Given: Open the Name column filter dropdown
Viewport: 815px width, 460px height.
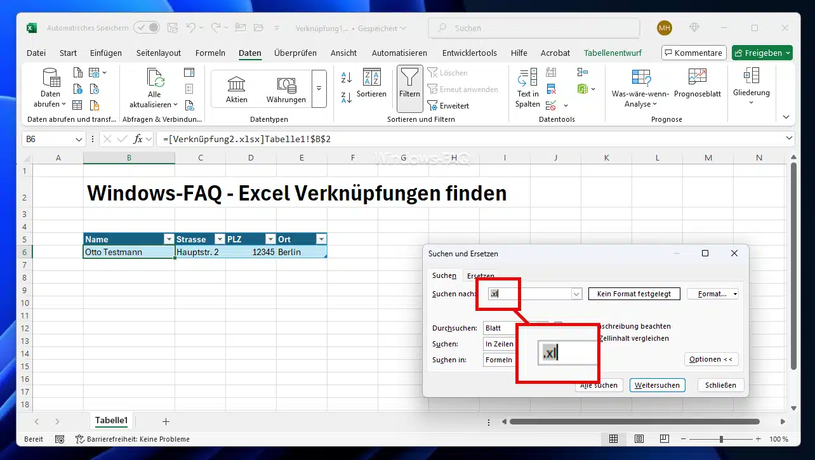Looking at the screenshot, I should pyautogui.click(x=168, y=239).
